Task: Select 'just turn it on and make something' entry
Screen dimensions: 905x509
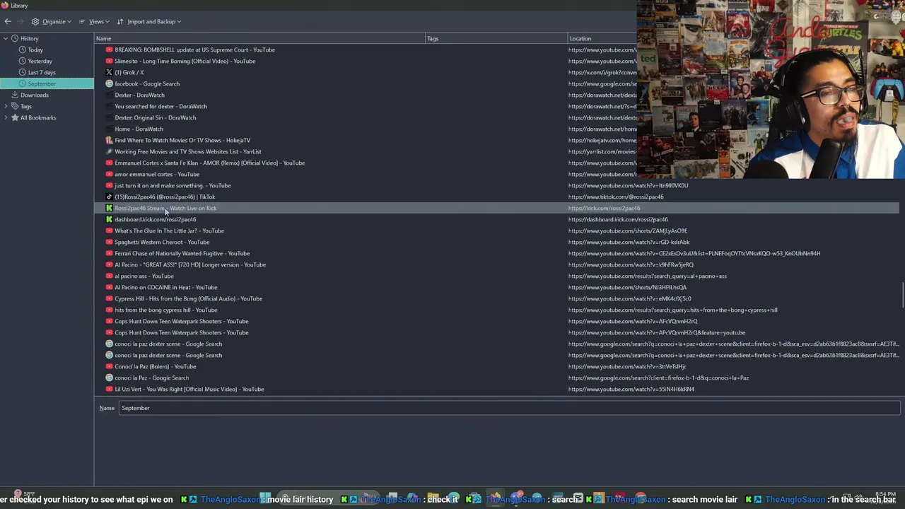Action: click(173, 185)
